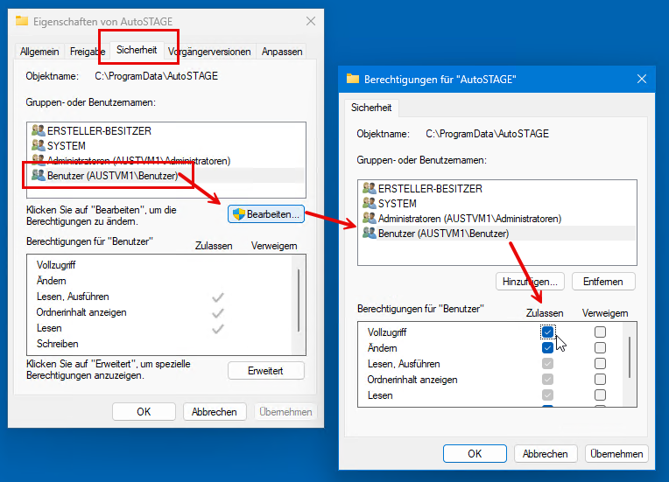
Task: Click the Hinzufügen button
Action: pos(530,281)
